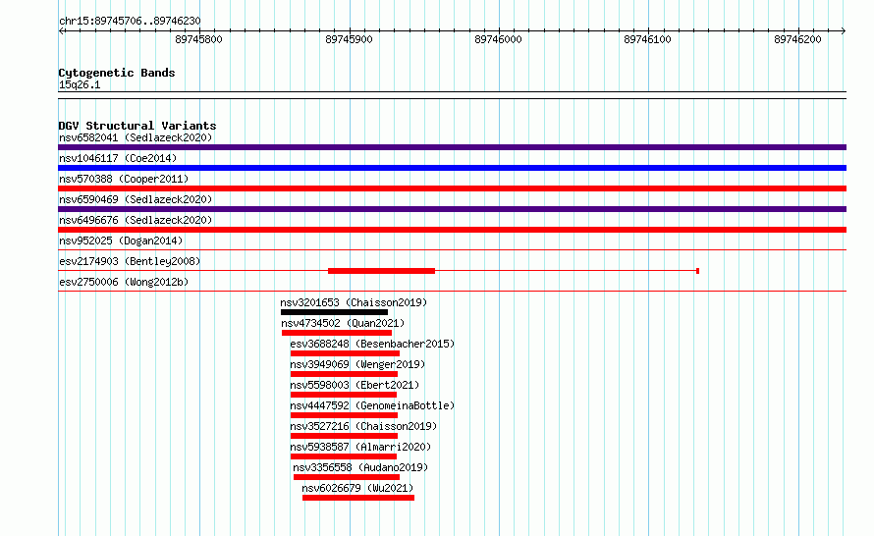This screenshot has width=874, height=536.
Task: Select the blue bar for nsv1046117 (Coe2014)
Action: pos(452,168)
